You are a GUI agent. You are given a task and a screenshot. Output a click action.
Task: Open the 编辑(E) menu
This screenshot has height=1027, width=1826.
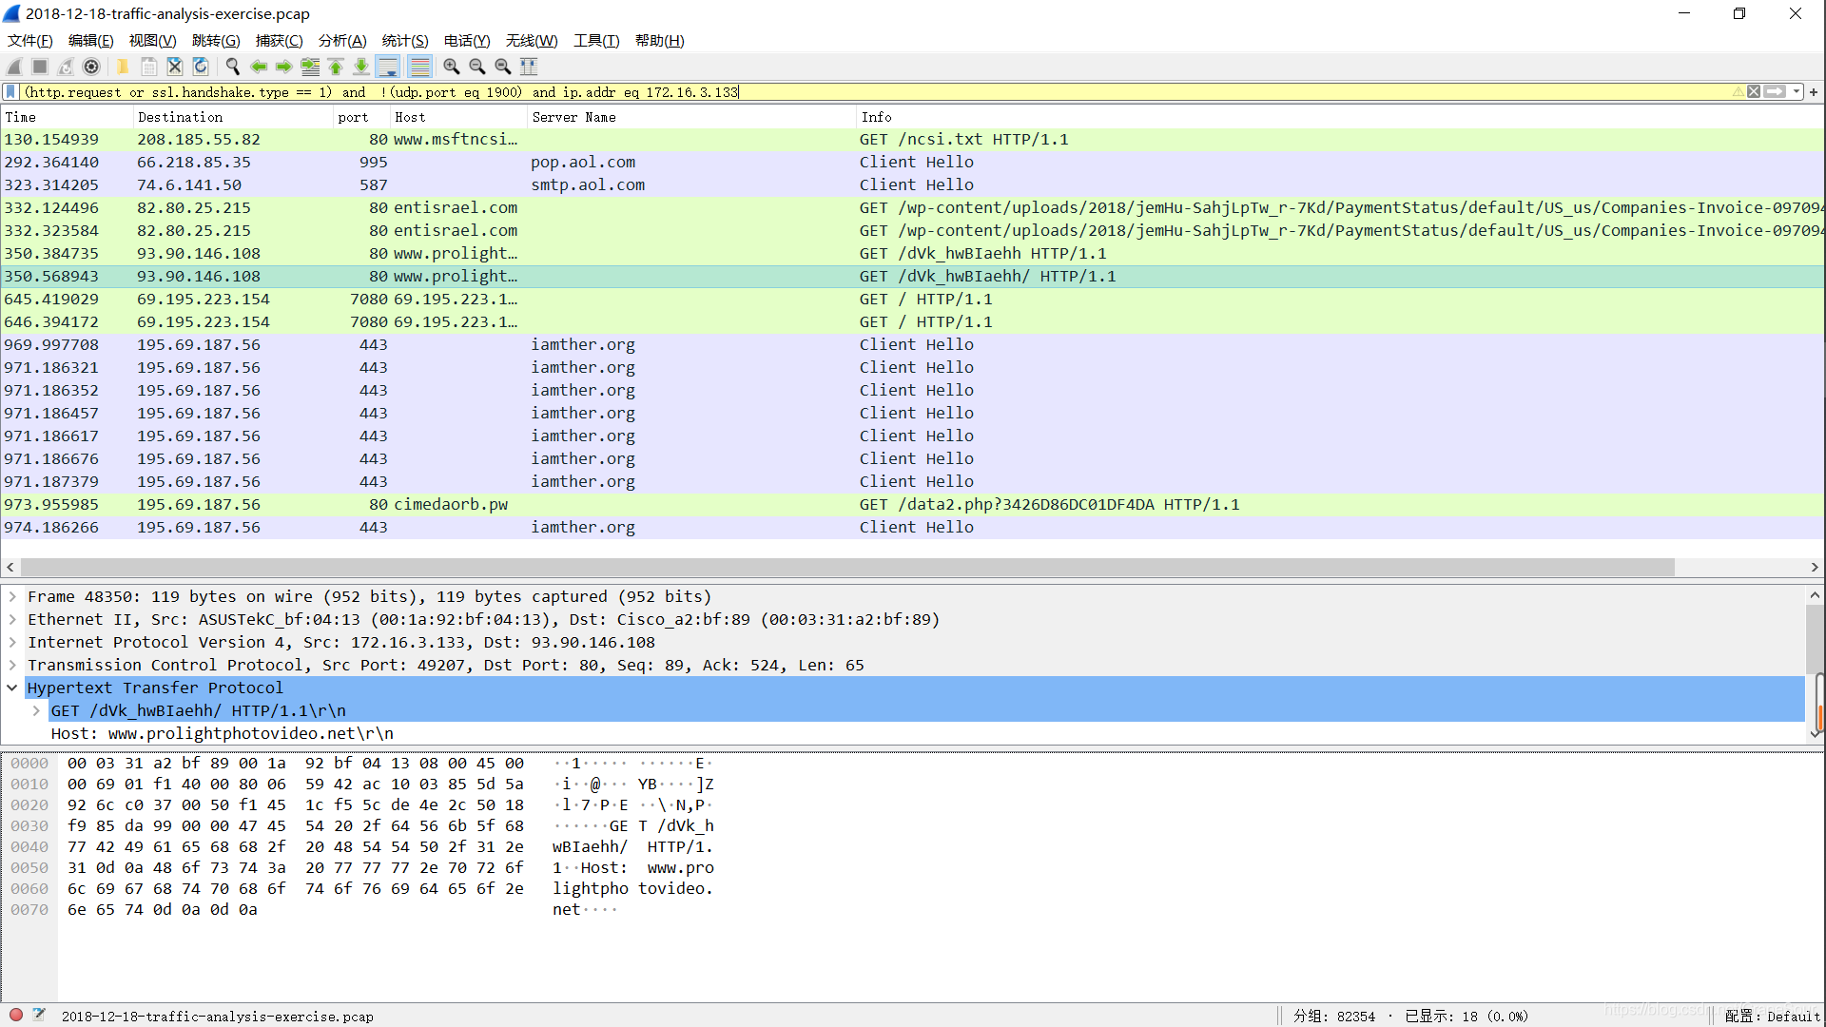click(91, 41)
